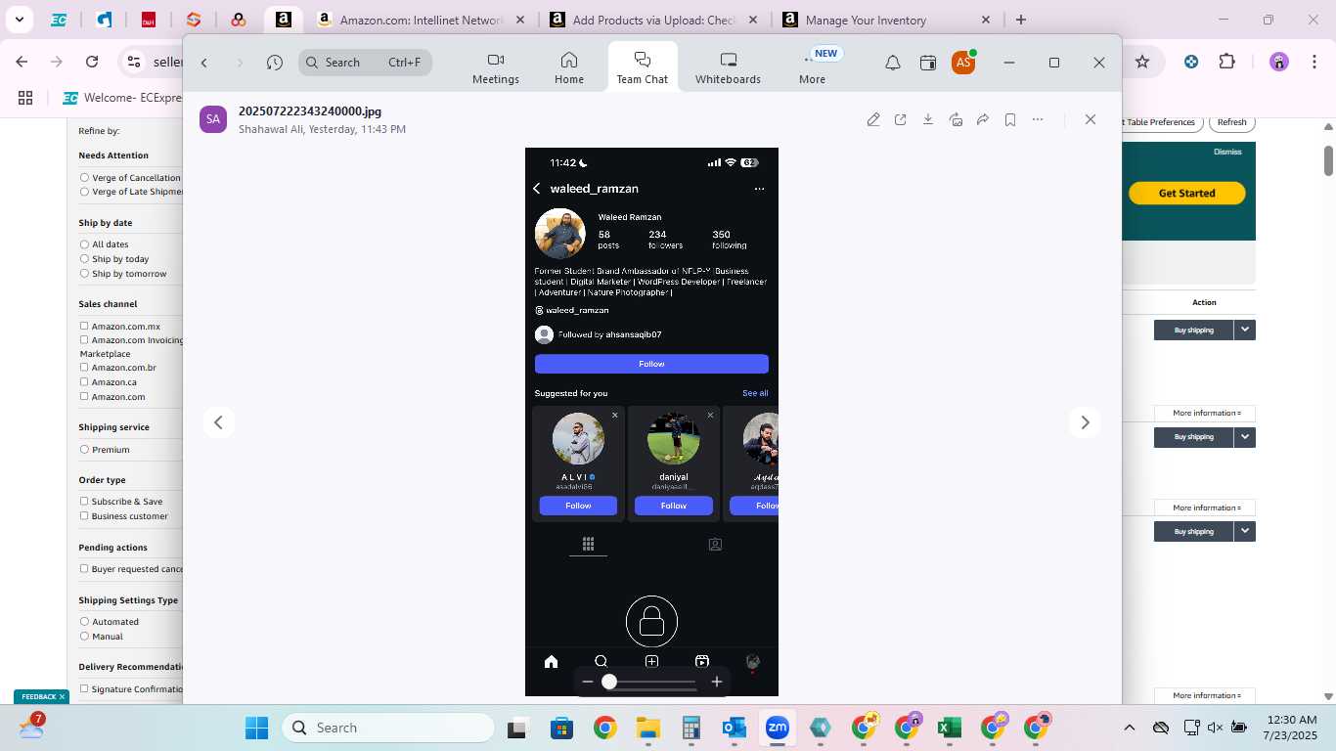Share the image using the forward arrow icon
This screenshot has width=1336, height=751.
click(x=983, y=119)
